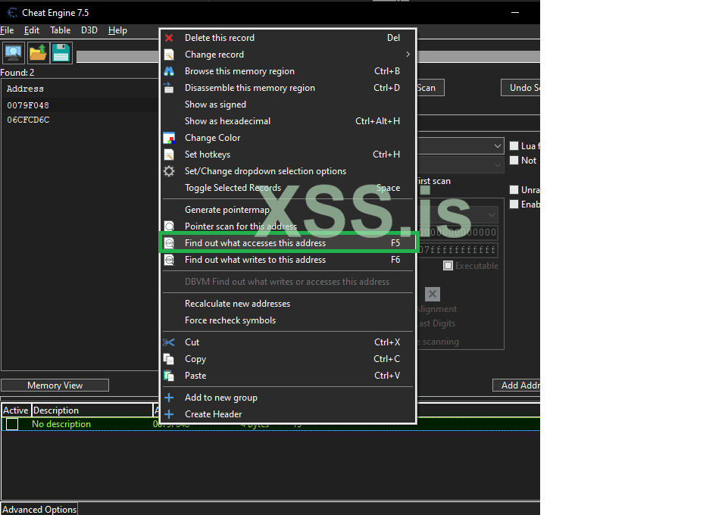Click the Description column header

point(92,410)
